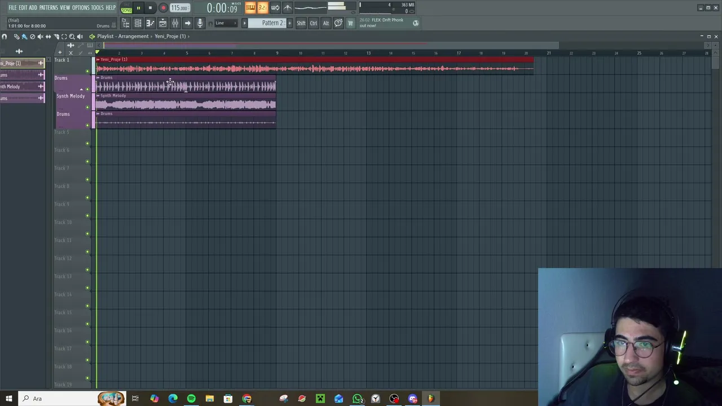Screen dimensions: 722x406
Task: Open the ADD menu
Action: pyautogui.click(x=33, y=8)
